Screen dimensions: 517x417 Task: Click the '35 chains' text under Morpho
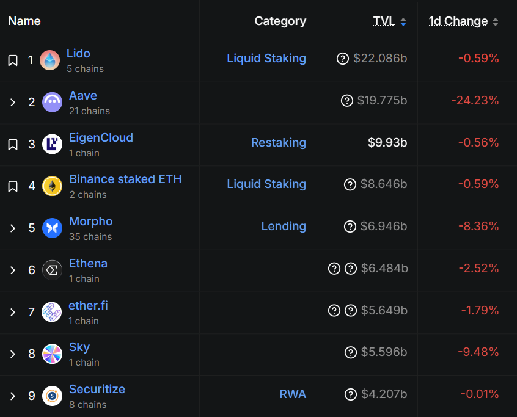pyautogui.click(x=90, y=237)
